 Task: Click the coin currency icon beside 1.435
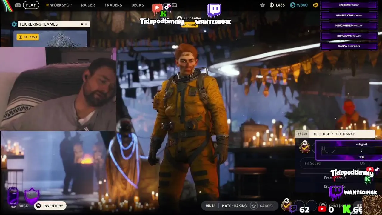[272, 5]
